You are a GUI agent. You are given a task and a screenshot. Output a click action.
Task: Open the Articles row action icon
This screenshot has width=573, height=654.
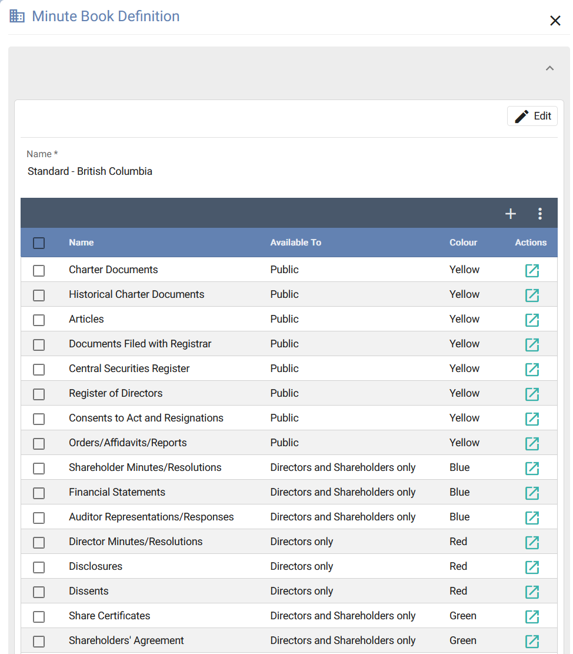click(532, 320)
